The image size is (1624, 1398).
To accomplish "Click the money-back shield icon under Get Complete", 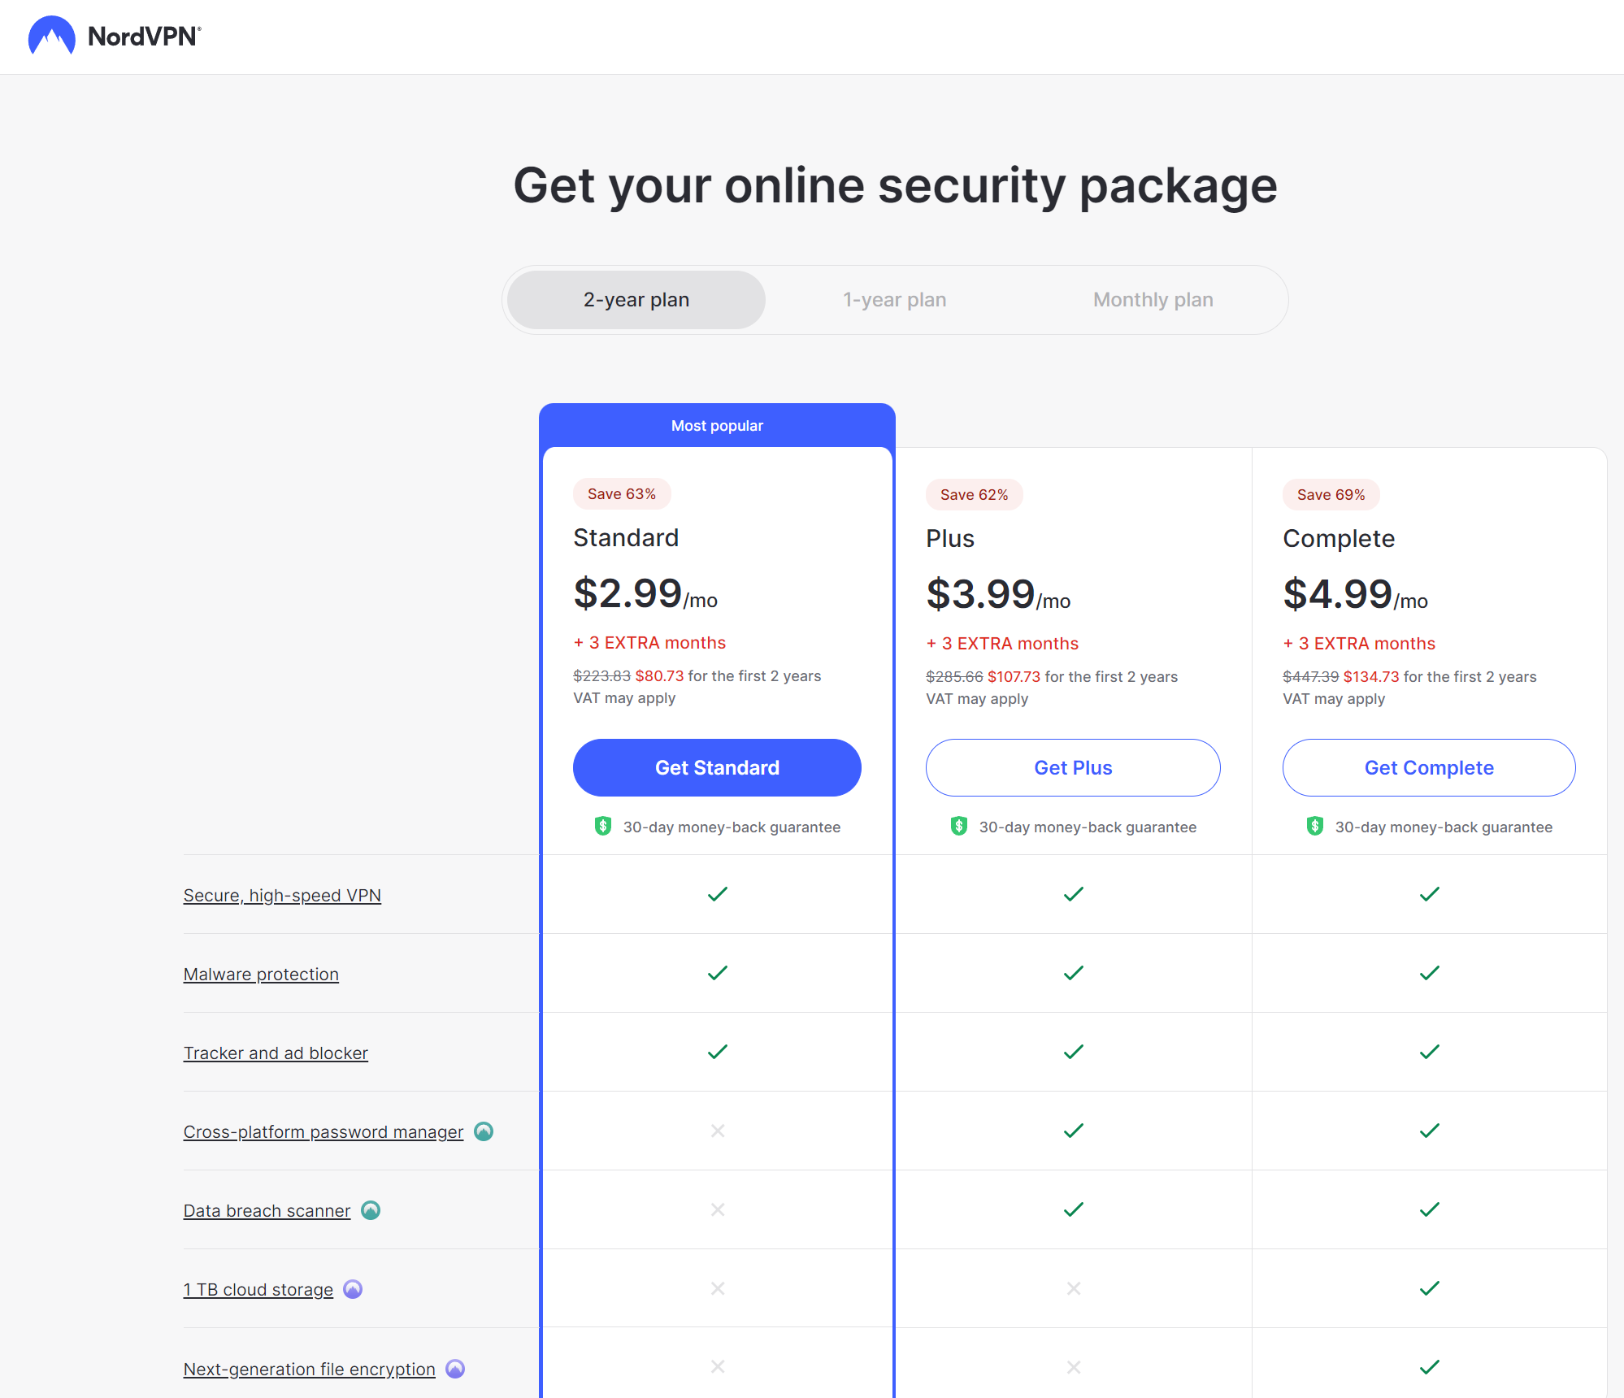I will point(1315,827).
